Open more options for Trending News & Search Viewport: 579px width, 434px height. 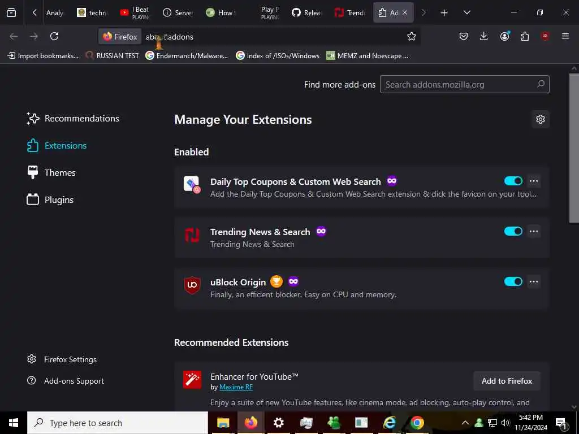(534, 231)
